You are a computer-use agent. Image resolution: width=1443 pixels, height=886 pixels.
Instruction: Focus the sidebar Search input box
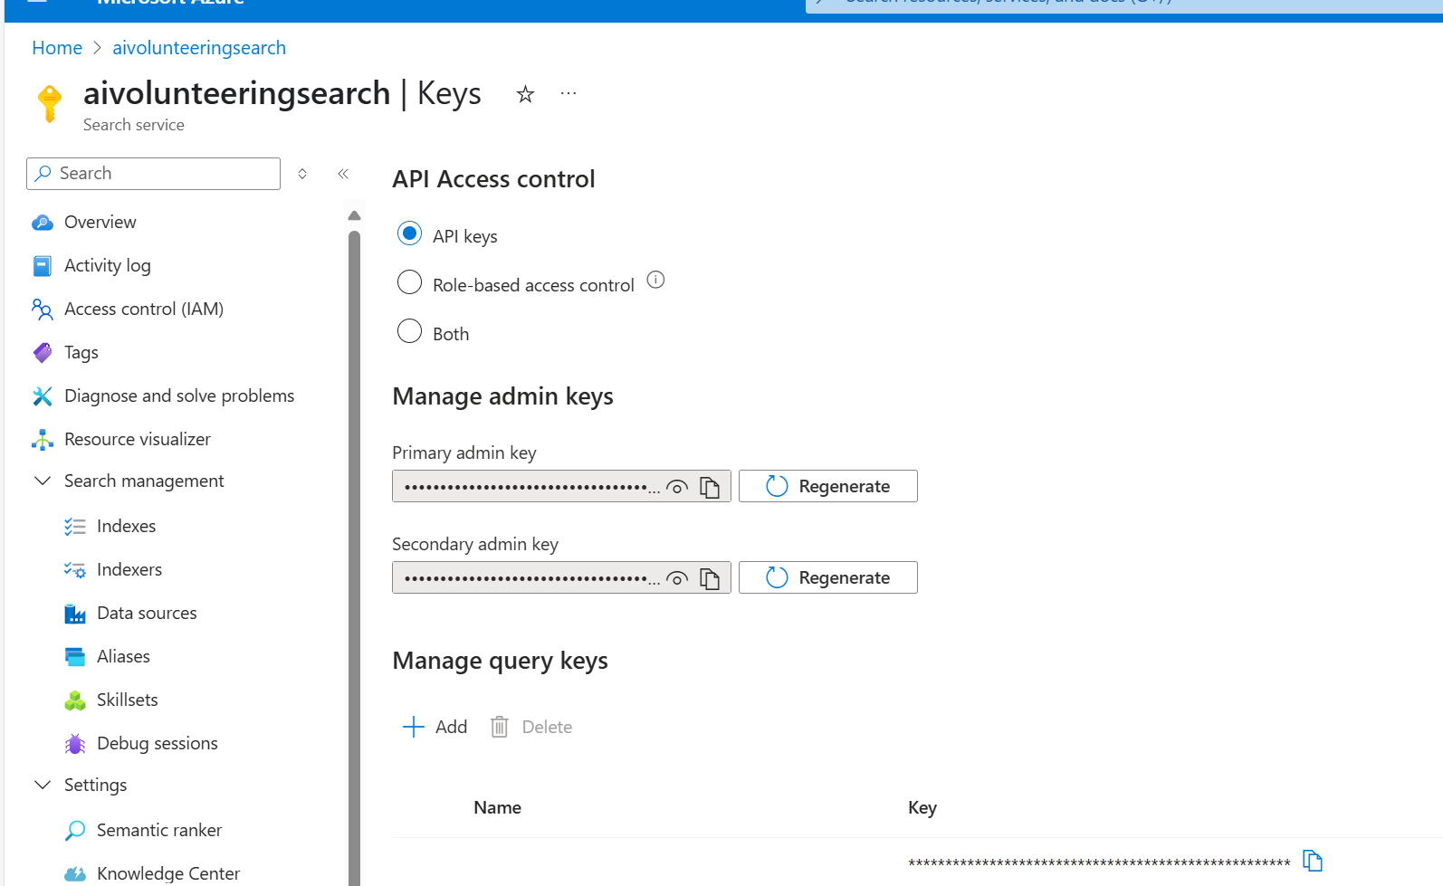(154, 174)
